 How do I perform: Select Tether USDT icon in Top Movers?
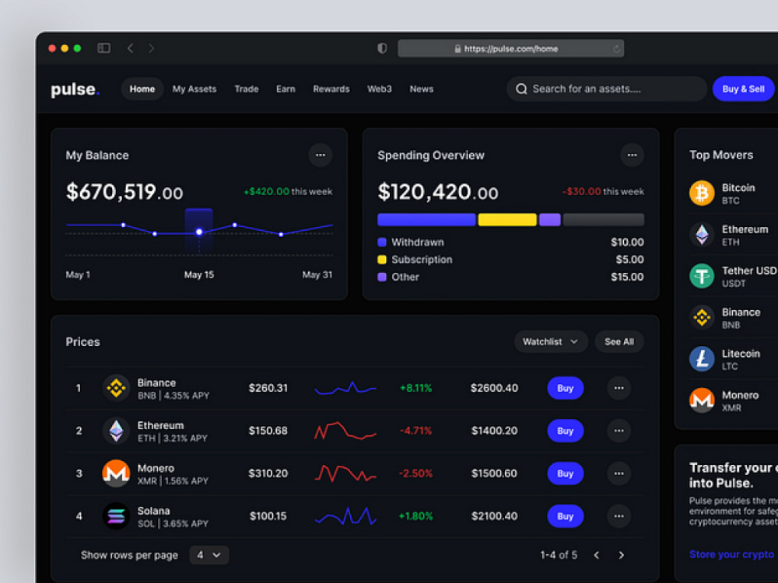coord(702,276)
